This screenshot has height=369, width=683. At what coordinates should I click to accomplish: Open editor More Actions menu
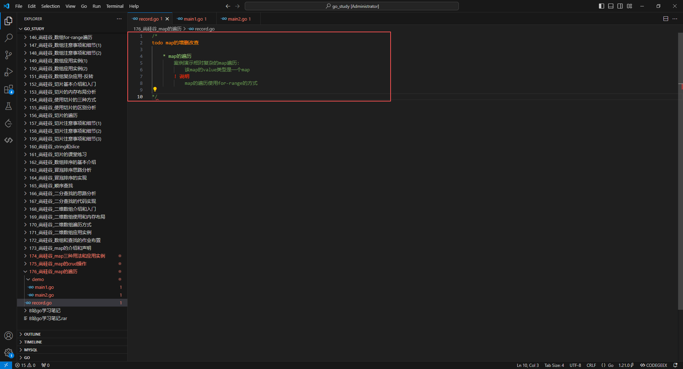[675, 19]
